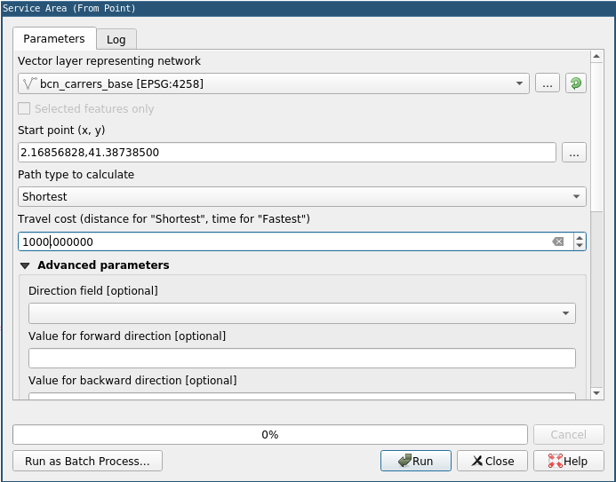Clear the travel cost value

pyautogui.click(x=557, y=241)
